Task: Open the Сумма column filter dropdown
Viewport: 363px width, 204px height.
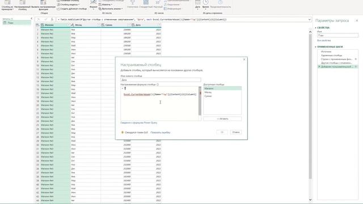Action: pos(129,25)
